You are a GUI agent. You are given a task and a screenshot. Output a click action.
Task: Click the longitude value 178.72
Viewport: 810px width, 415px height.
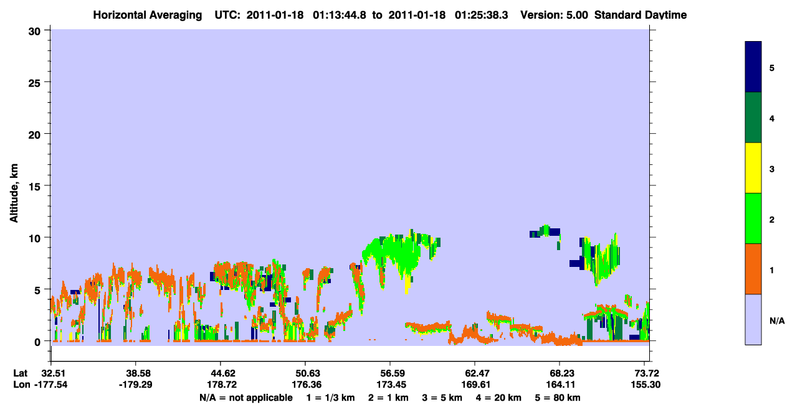221,385
